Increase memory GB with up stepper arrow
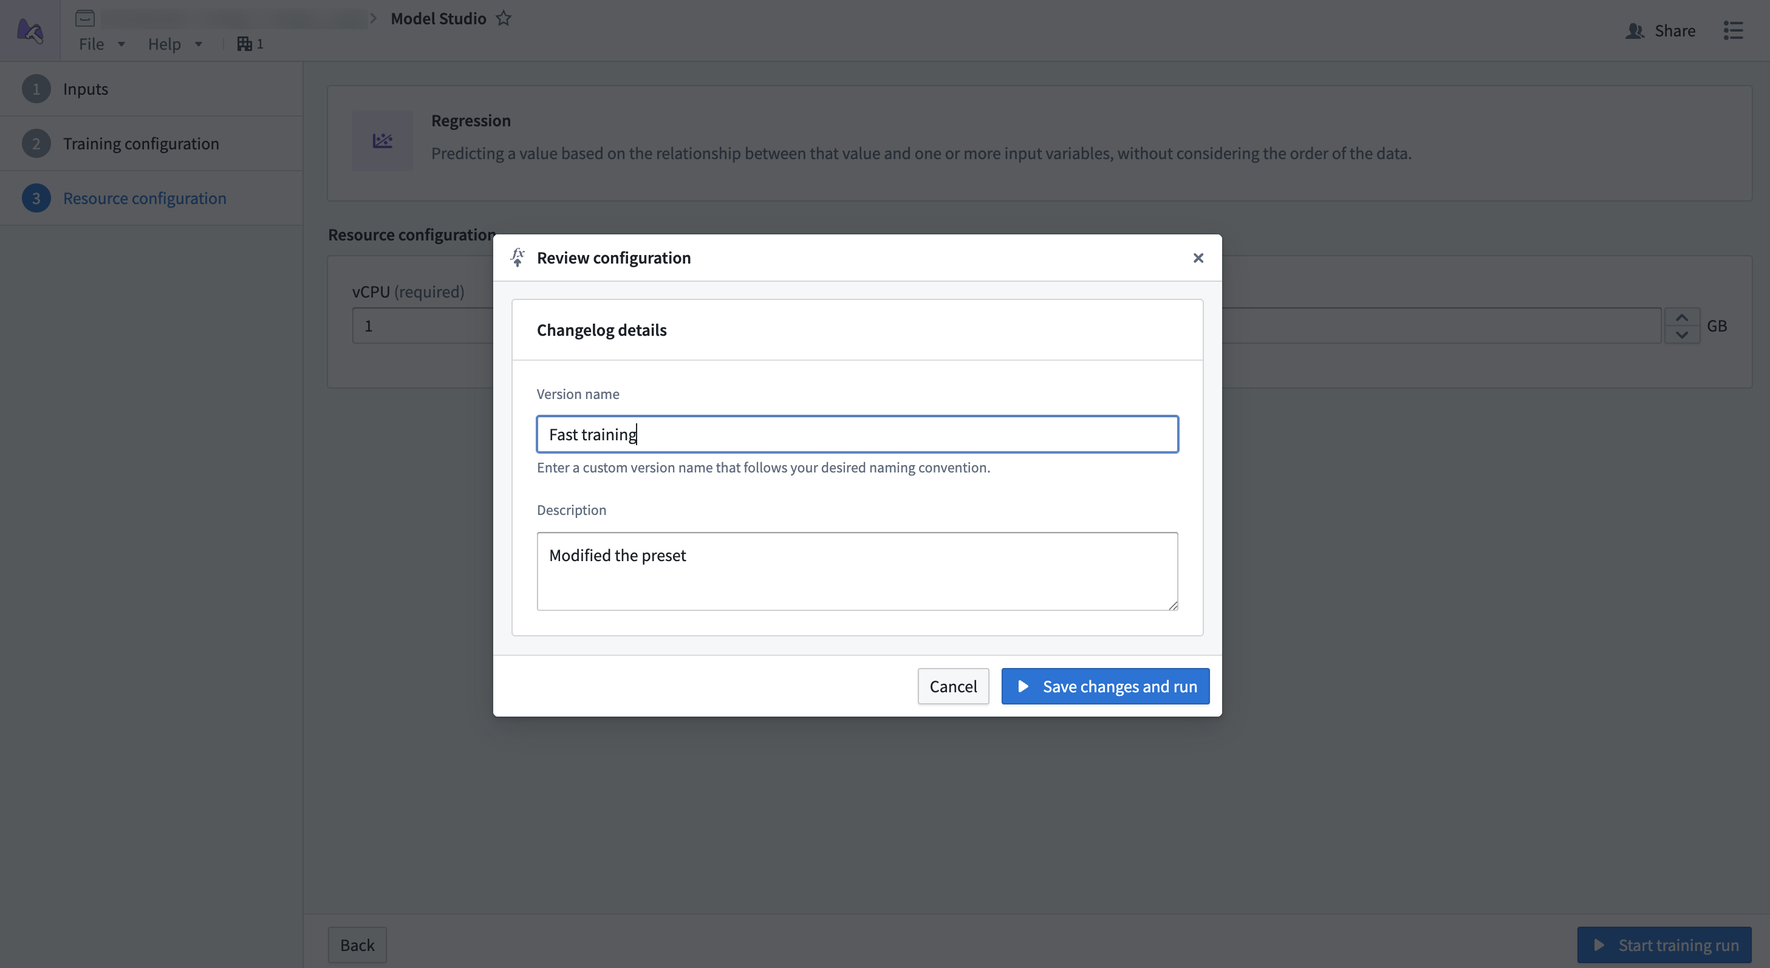 click(x=1682, y=318)
